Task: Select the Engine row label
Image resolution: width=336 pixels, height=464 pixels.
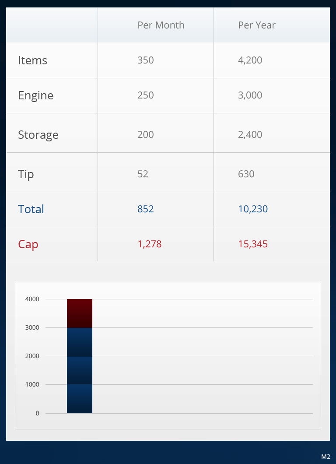Action: 35,95
